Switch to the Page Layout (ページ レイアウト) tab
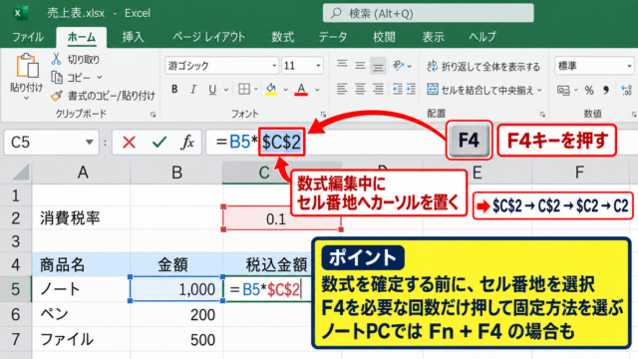 208,37
